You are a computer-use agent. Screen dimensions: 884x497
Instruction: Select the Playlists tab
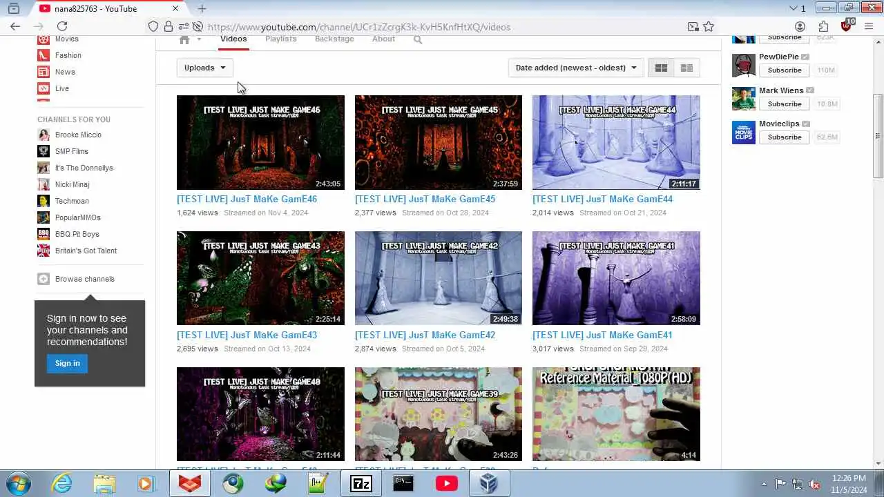click(281, 39)
